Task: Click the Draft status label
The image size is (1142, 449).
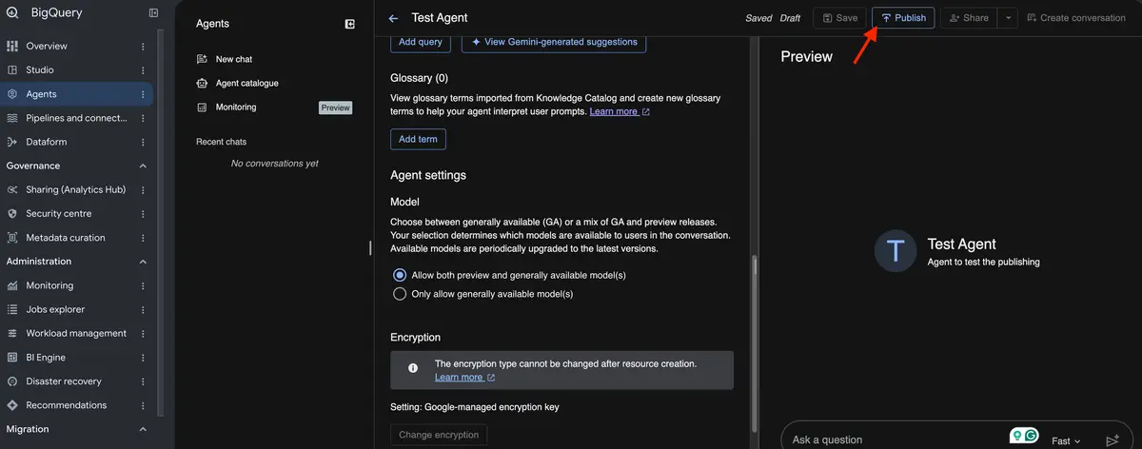Action: point(790,18)
